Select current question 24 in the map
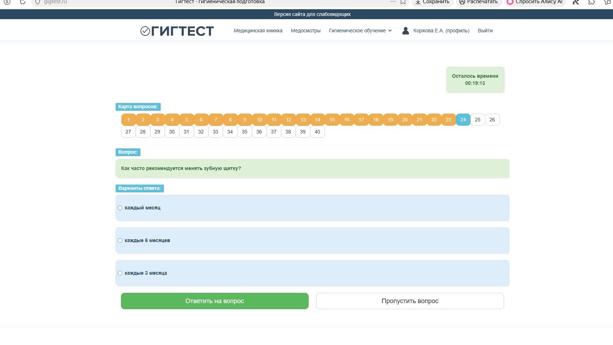This screenshot has width=613, height=345. [x=463, y=120]
